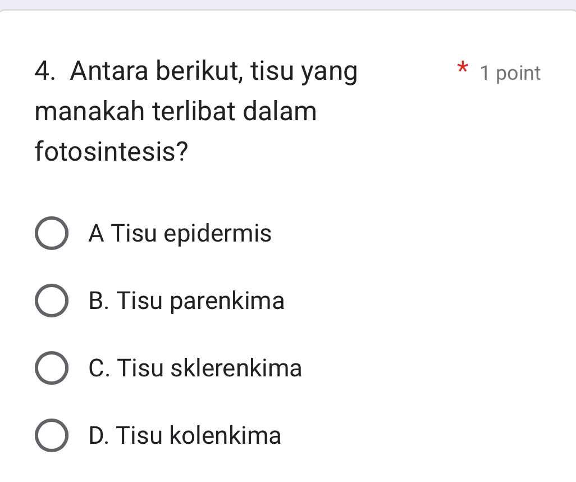Click the answer text Tisu kolenkima
This screenshot has width=576, height=482.
[x=185, y=436]
